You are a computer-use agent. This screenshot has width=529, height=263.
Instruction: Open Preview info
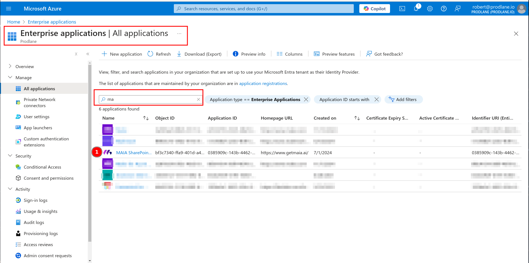[249, 54]
